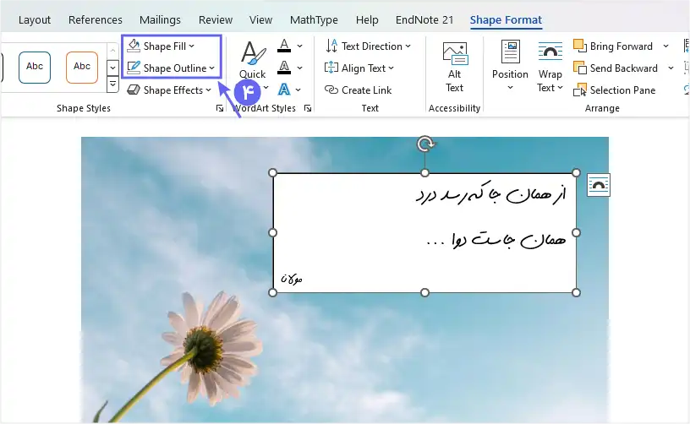
Task: Click the bottom-middle handle of the text box
Action: pyautogui.click(x=424, y=292)
